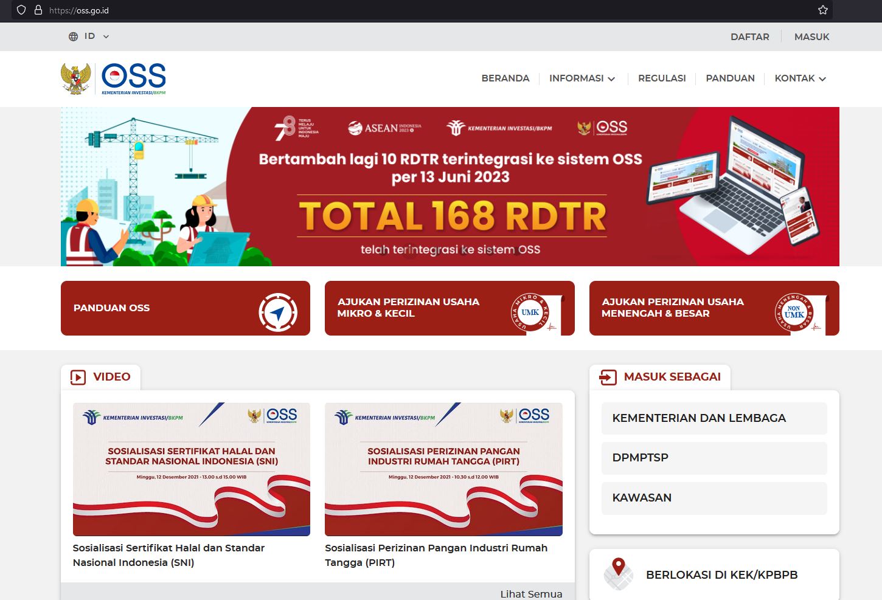882x600 pixels.
Task: Click the Kementerian Investasi/BKPM logo in banner
Action: point(499,128)
